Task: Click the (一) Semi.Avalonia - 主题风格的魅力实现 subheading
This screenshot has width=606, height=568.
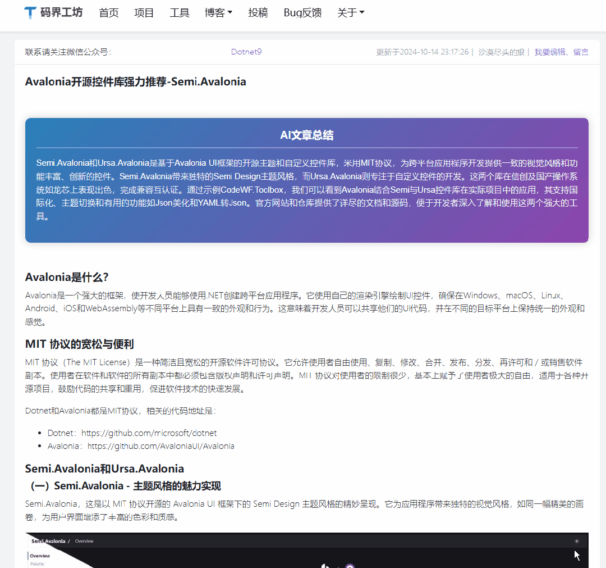Action: point(126,486)
